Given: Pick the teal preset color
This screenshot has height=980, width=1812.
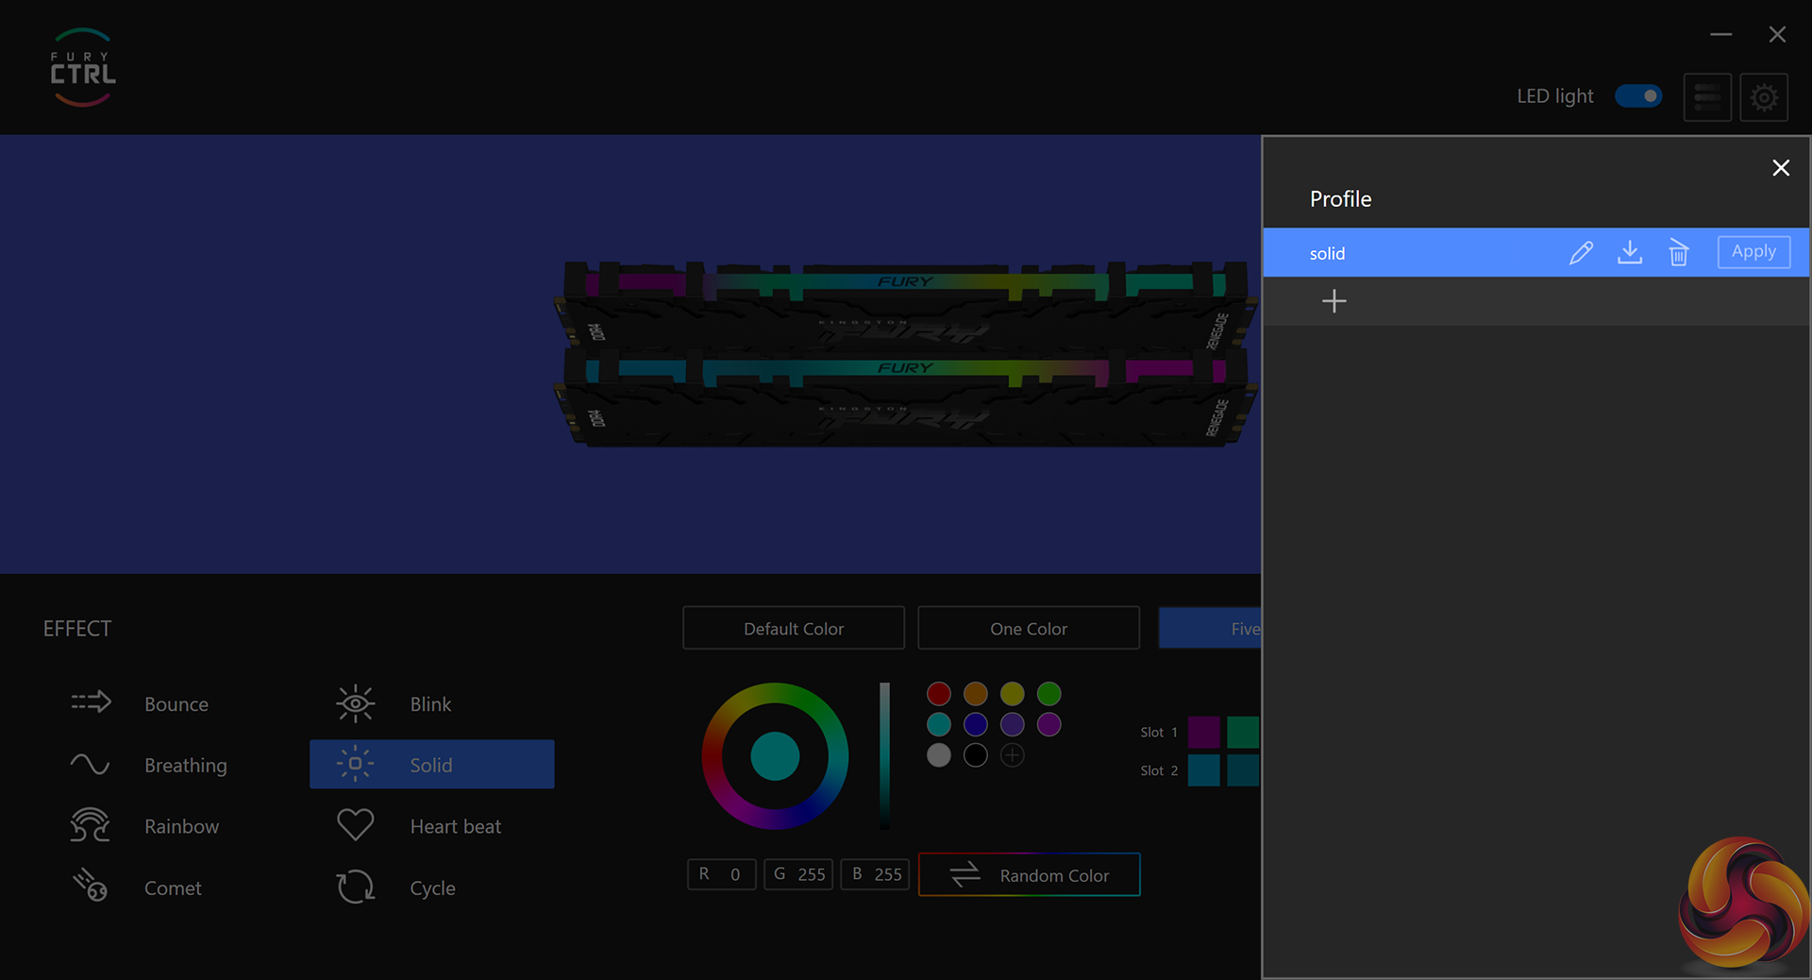Looking at the screenshot, I should pyautogui.click(x=938, y=724).
